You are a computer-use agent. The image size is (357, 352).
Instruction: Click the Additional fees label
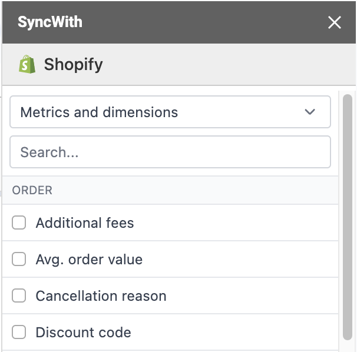point(85,223)
